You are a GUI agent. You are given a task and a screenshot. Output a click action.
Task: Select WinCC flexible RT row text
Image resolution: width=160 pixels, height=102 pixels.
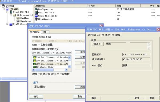(x=48, y=16)
